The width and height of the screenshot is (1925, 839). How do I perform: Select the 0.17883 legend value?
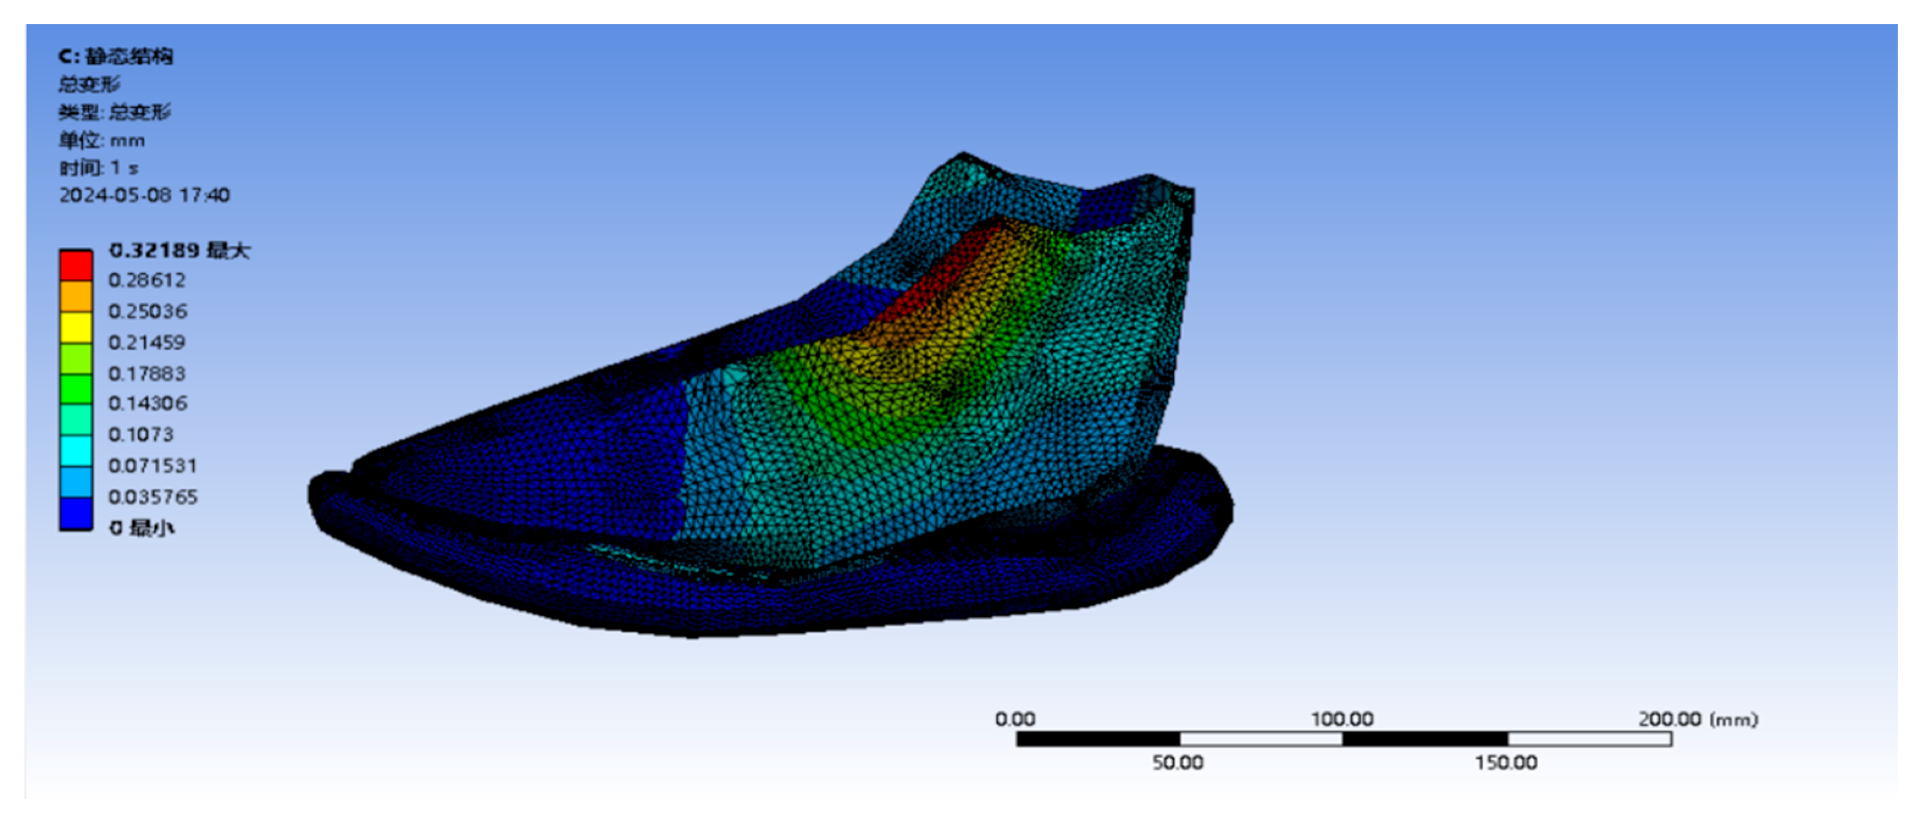tap(146, 373)
